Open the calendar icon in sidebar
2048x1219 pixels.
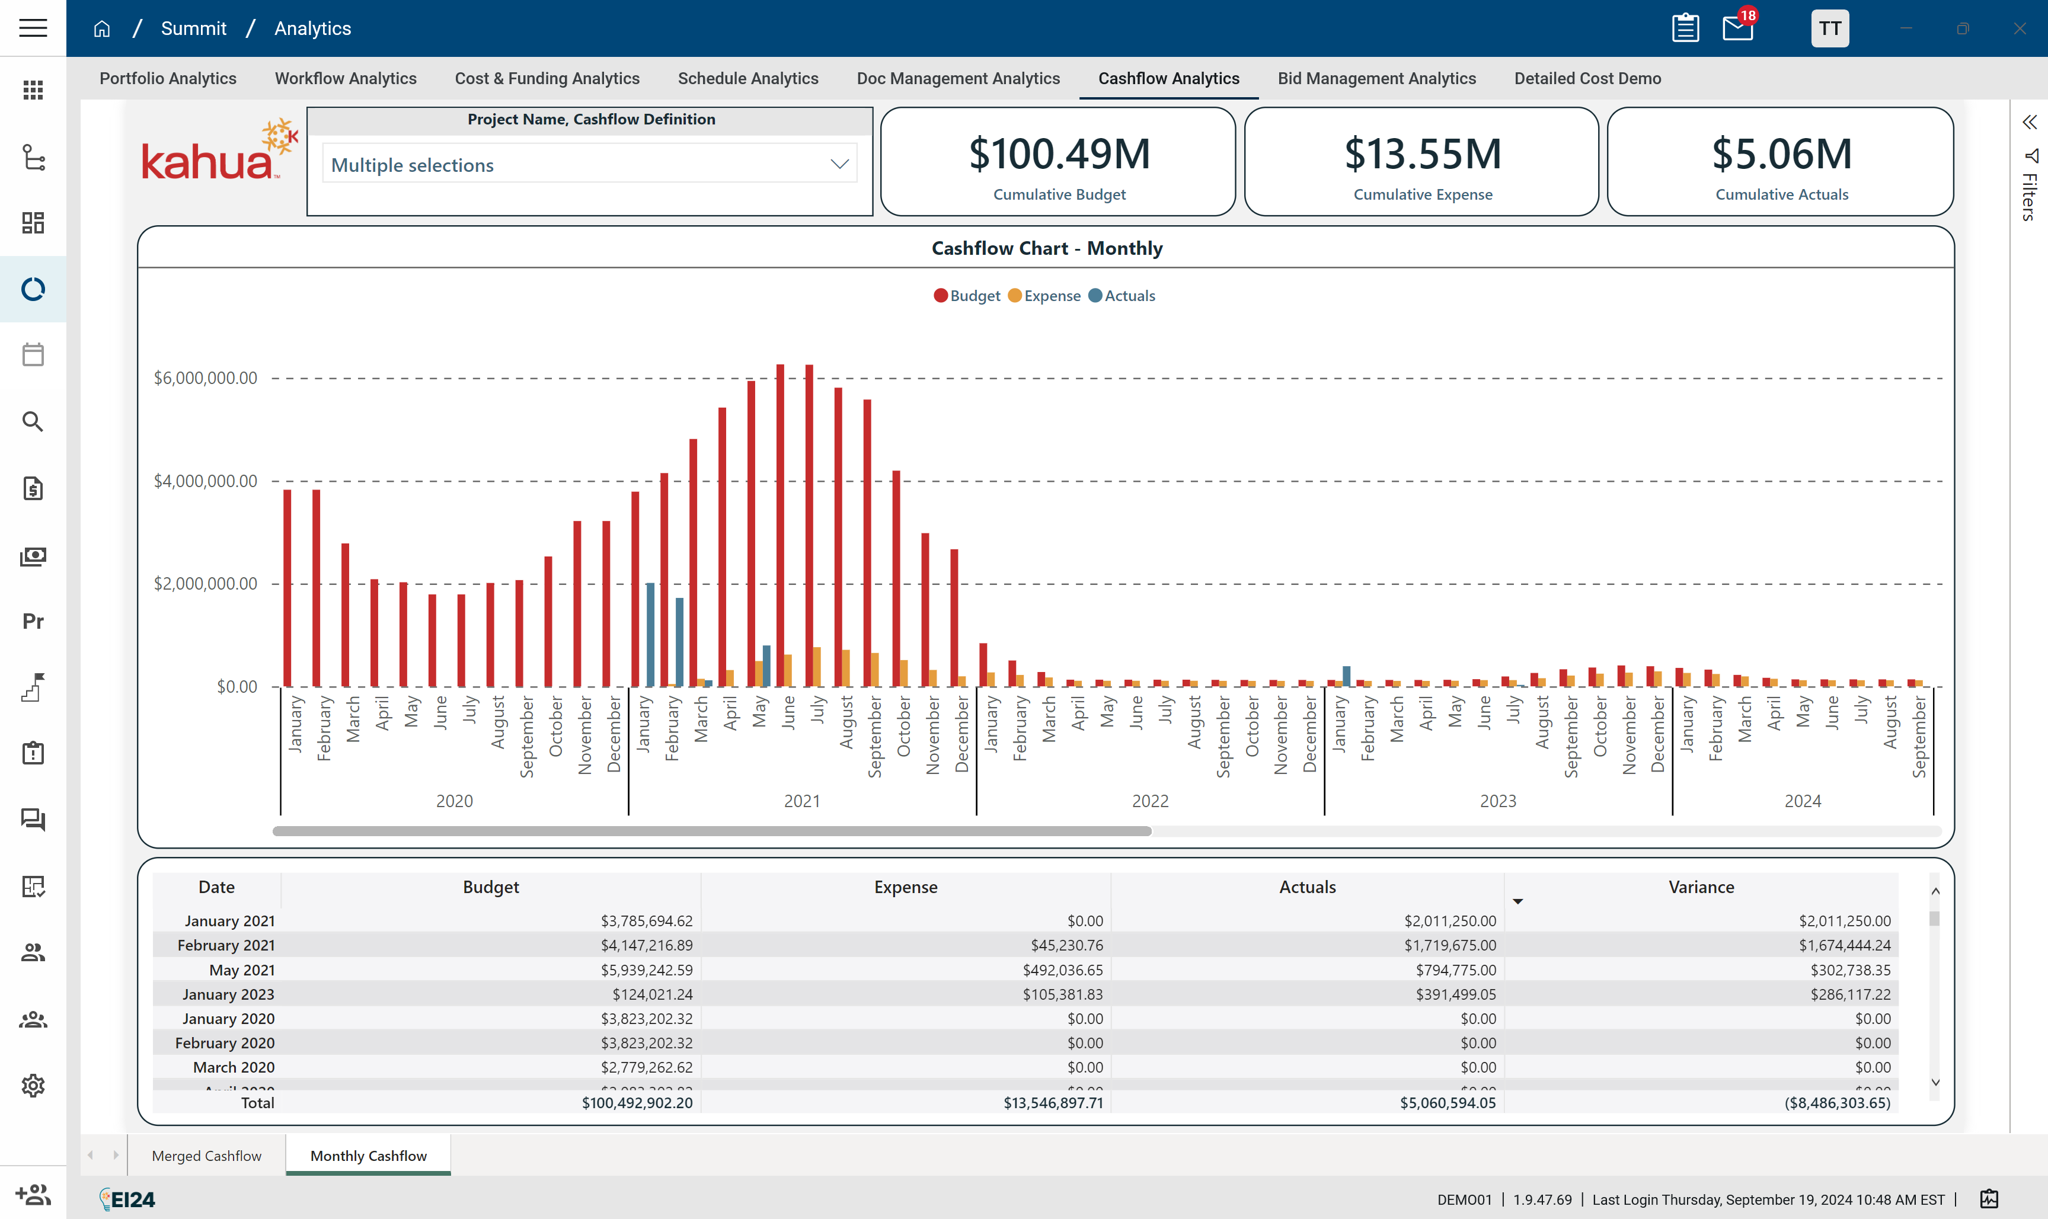tap(33, 355)
